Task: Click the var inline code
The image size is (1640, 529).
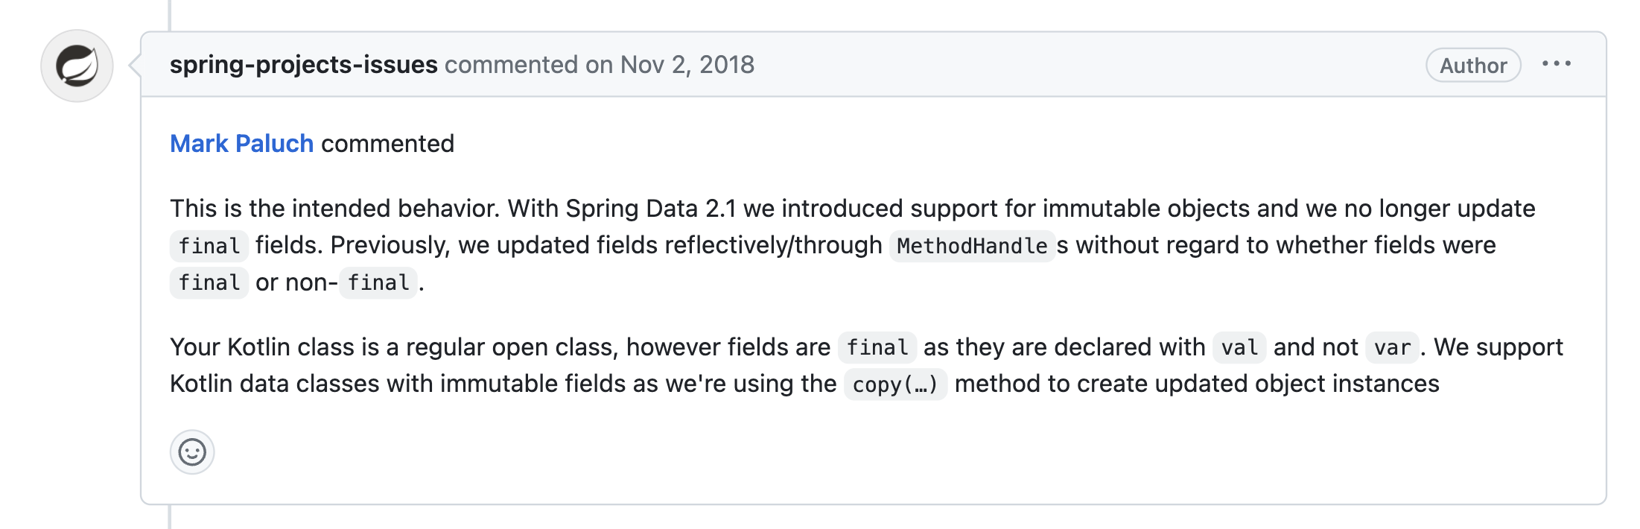Action: coord(1392,348)
